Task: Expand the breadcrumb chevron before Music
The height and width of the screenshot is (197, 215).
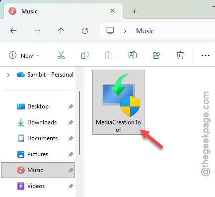Action: coord(125,31)
